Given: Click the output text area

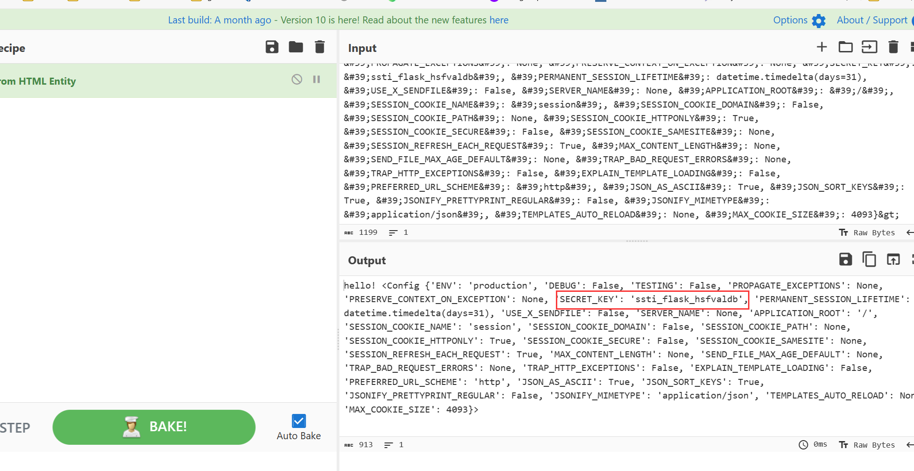Looking at the screenshot, I should (x=626, y=355).
